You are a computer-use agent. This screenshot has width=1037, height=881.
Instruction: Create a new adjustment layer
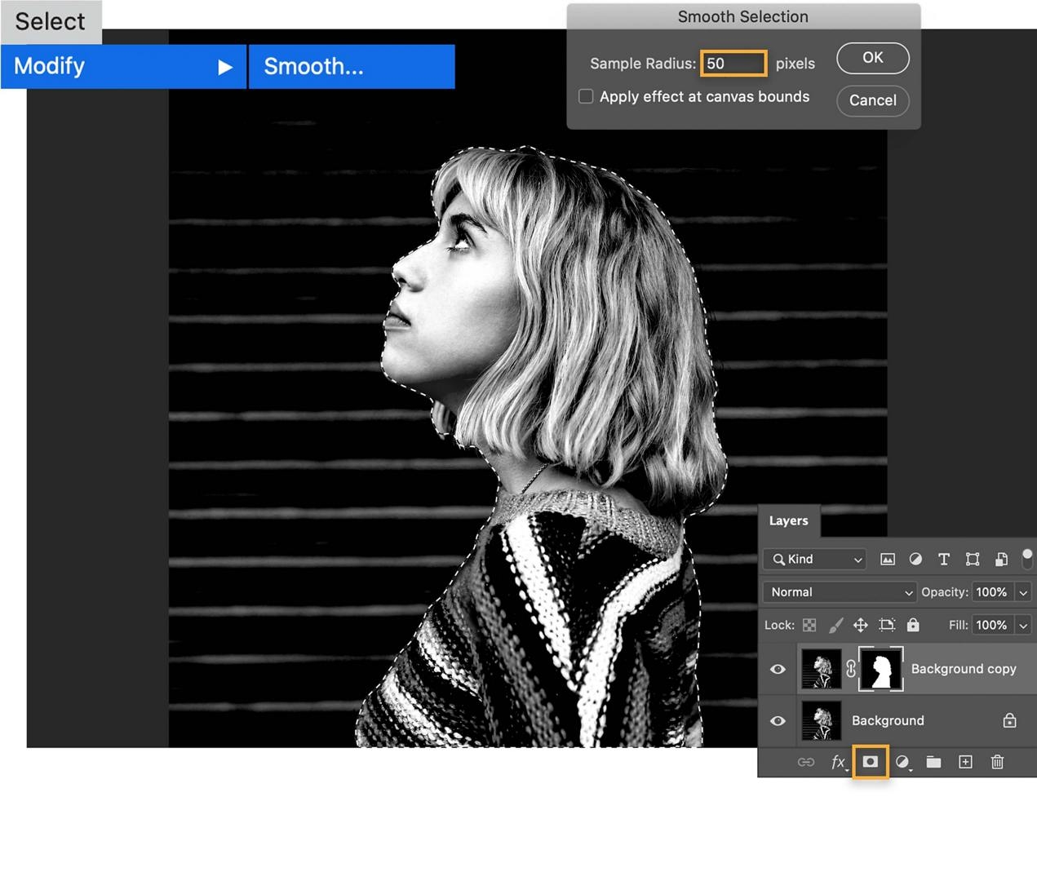point(902,762)
